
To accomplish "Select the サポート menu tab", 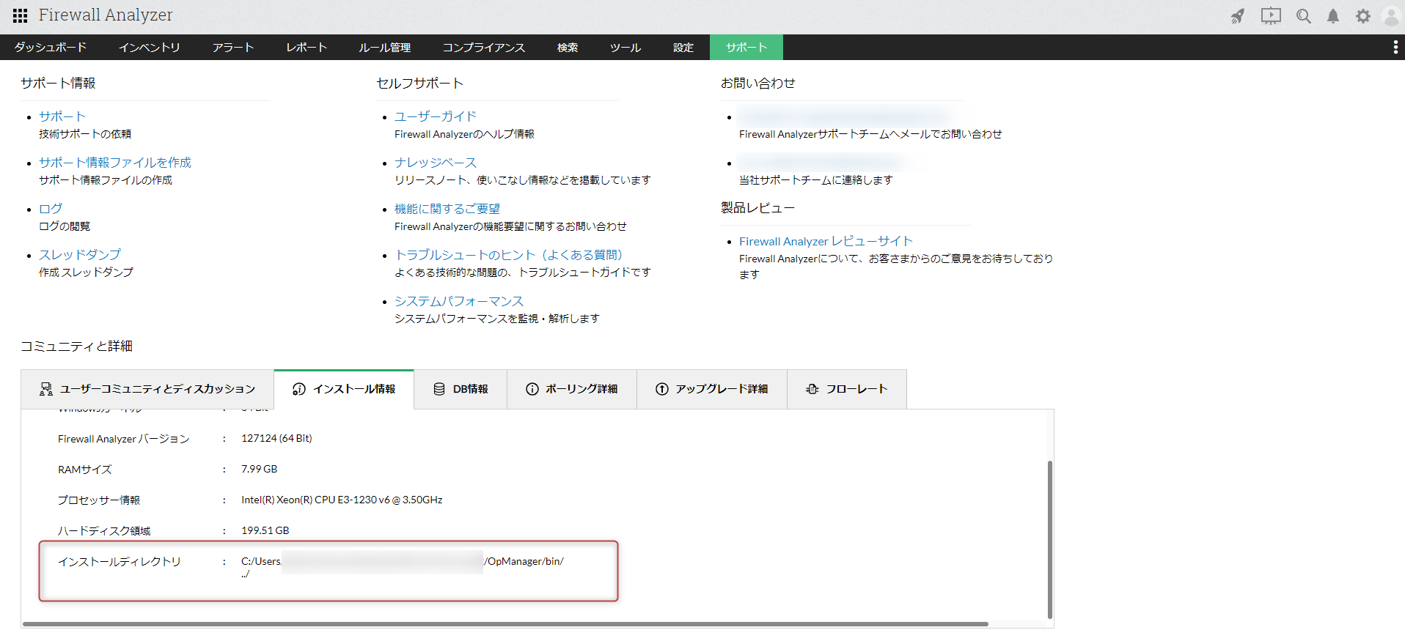I will [x=746, y=48].
